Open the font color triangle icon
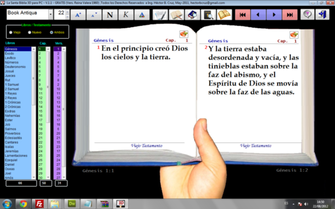 (x=142, y=15)
